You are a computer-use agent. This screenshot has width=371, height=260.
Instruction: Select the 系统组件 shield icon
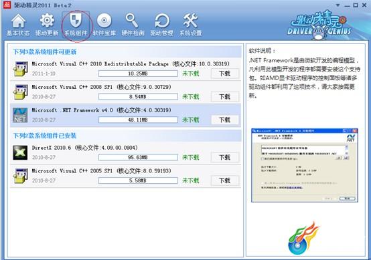[76, 25]
